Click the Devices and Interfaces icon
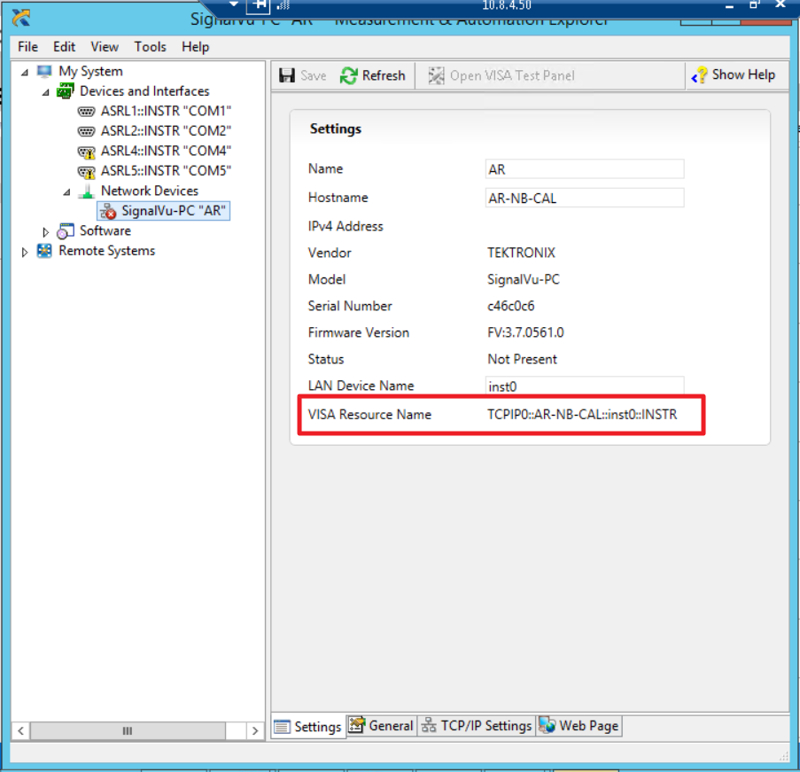The height and width of the screenshot is (772, 800). pyautogui.click(x=66, y=91)
